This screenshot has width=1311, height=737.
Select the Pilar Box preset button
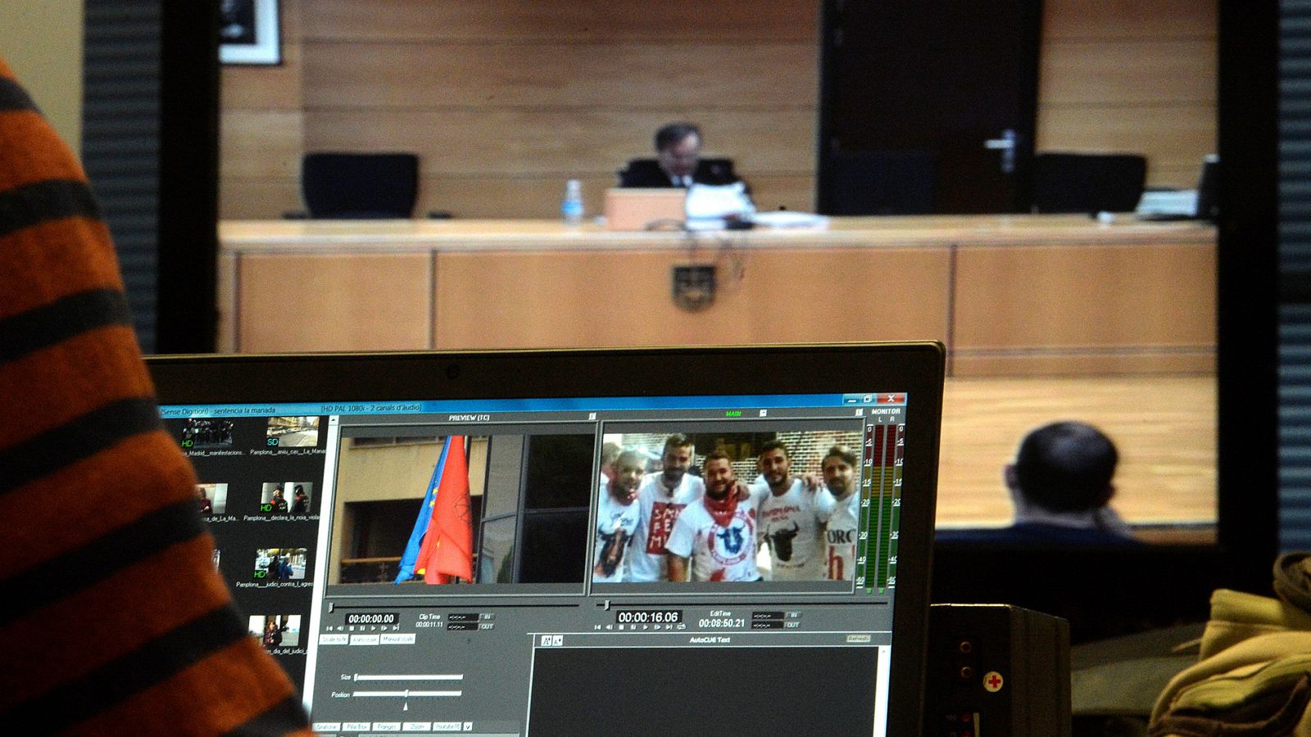point(356,726)
